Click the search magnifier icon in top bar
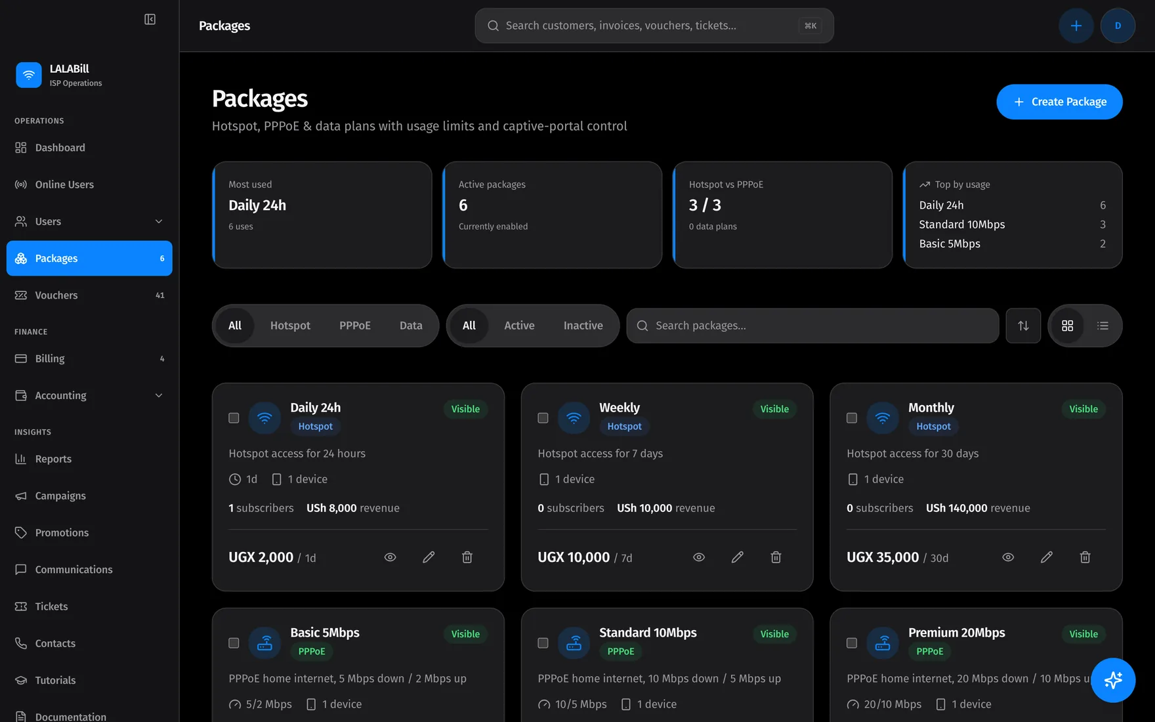This screenshot has width=1155, height=722. (x=493, y=26)
